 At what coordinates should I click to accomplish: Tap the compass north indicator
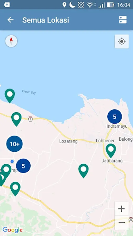point(11,41)
